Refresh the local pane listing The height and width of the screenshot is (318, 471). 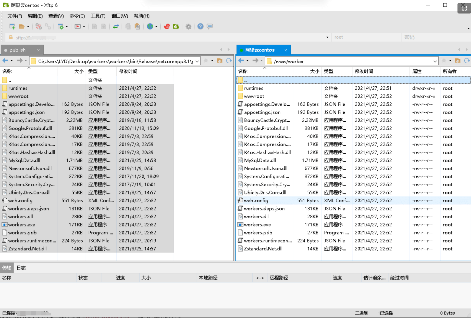coord(229,61)
